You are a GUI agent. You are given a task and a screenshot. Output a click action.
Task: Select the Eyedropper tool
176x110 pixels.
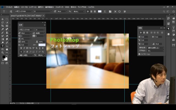3,29
